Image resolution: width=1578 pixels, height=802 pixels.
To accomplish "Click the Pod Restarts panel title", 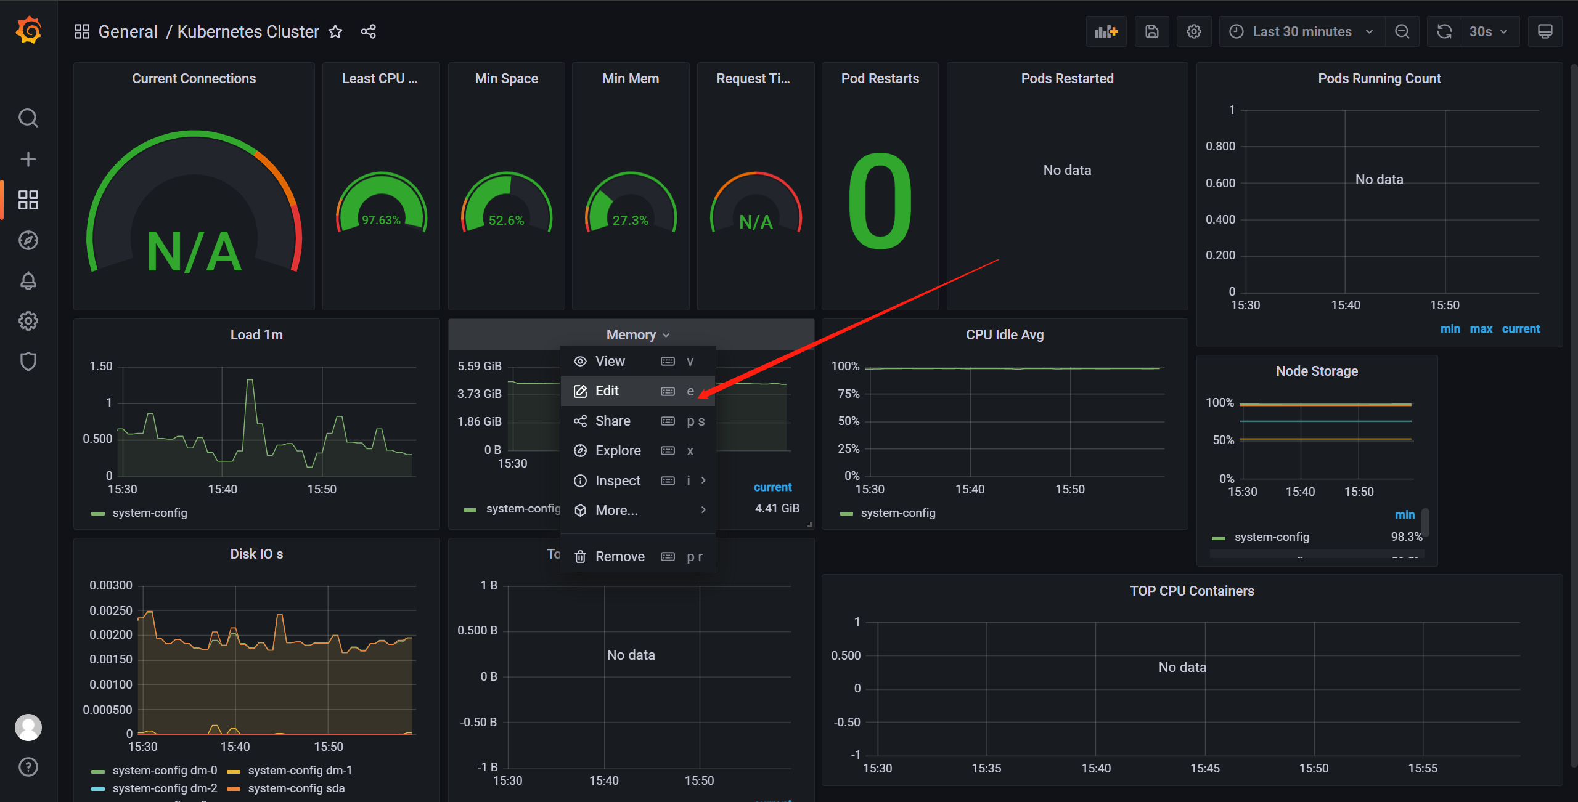I will click(x=880, y=78).
